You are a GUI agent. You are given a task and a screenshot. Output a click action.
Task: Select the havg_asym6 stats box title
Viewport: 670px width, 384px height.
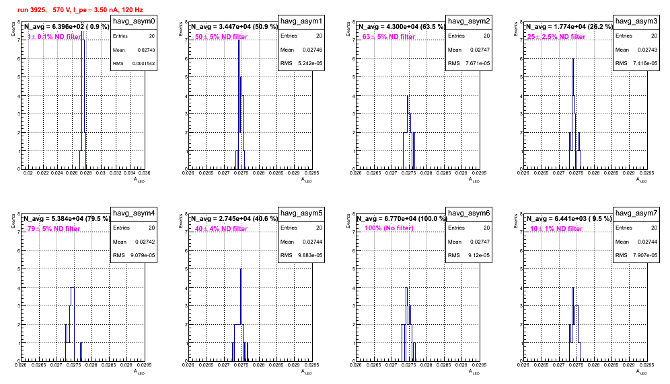click(x=469, y=213)
